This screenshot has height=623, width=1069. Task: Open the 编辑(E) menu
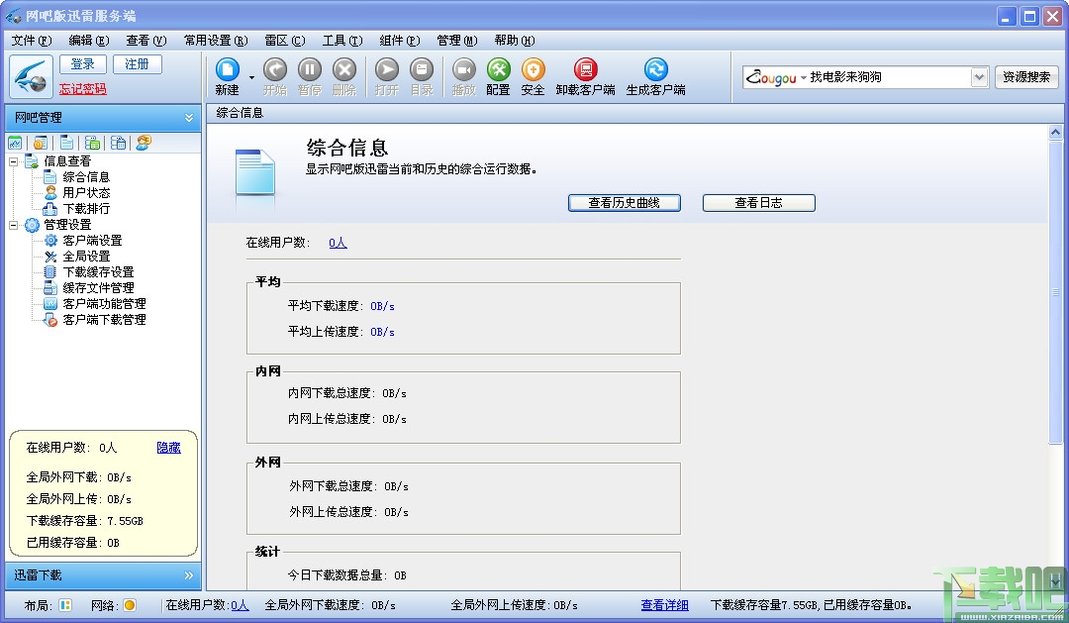click(89, 41)
